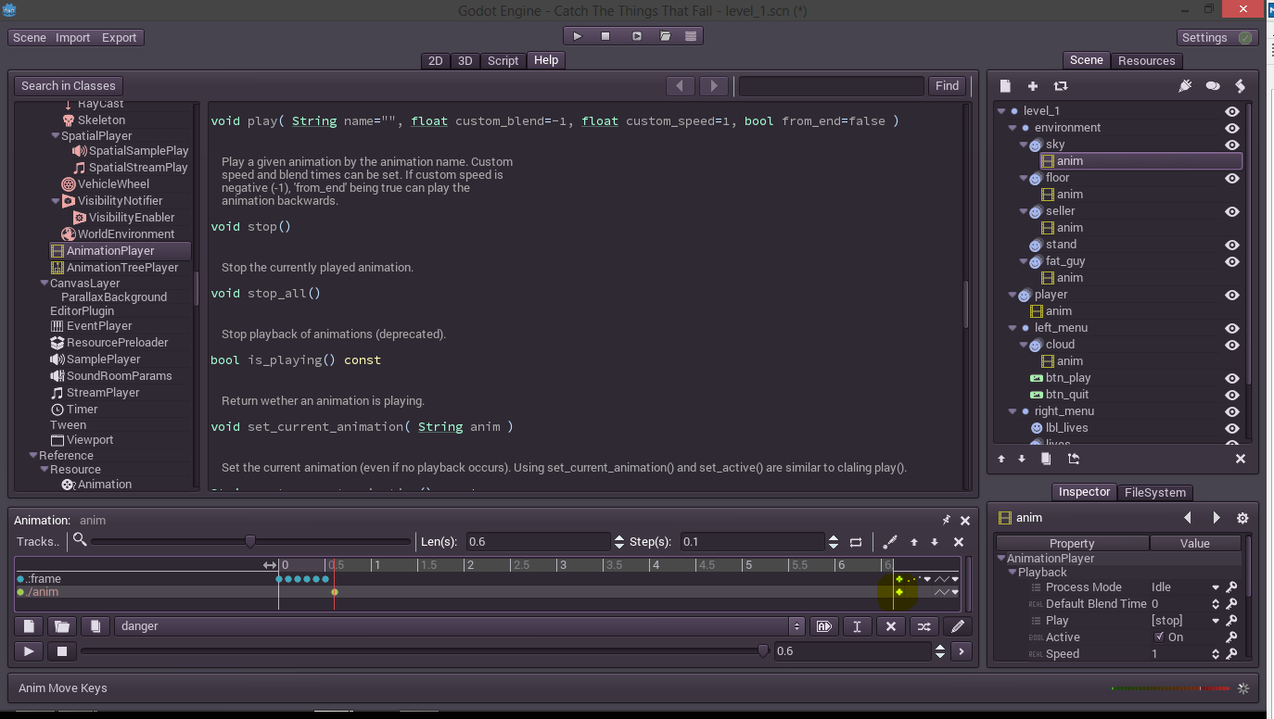Uncheck the Active On checkbox
The width and height of the screenshot is (1274, 719).
coord(1159,637)
